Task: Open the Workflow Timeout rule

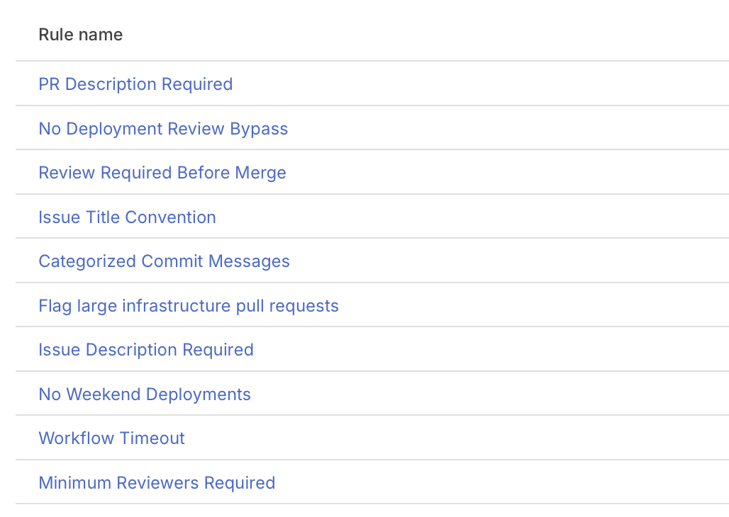Action: tap(111, 438)
